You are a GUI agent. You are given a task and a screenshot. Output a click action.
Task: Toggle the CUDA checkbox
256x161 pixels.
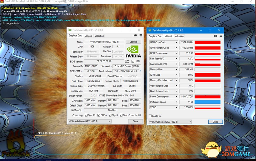coord(99,115)
